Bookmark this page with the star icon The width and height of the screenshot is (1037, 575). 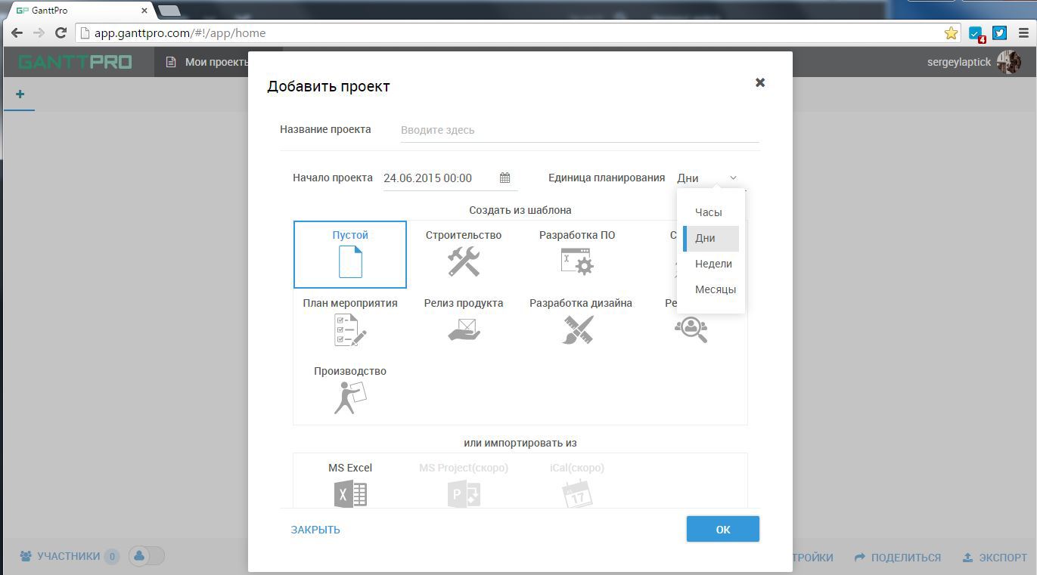(951, 33)
